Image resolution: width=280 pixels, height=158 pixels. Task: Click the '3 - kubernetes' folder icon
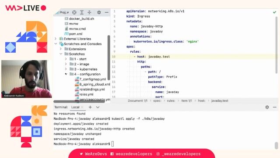tap(72, 69)
